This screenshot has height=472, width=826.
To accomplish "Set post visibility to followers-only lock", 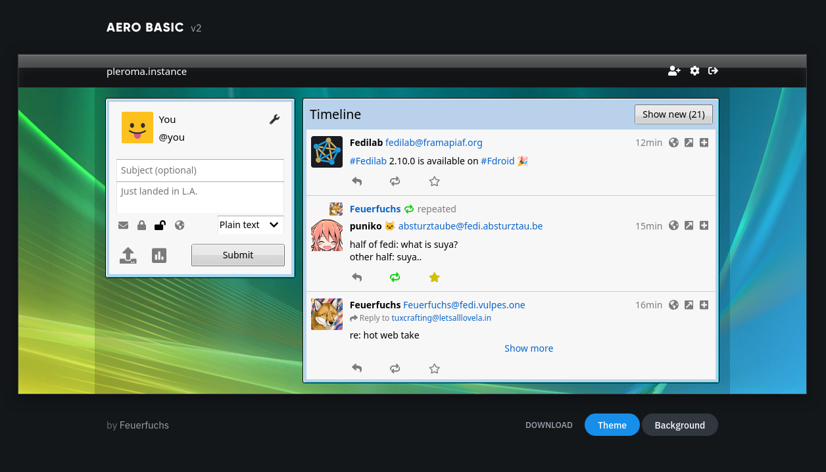I will (x=141, y=225).
